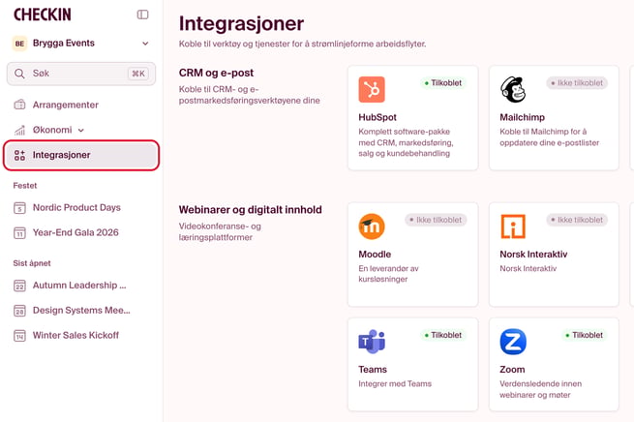The height and width of the screenshot is (422, 634).
Task: Open the Moodle integration card title
Action: pos(375,255)
